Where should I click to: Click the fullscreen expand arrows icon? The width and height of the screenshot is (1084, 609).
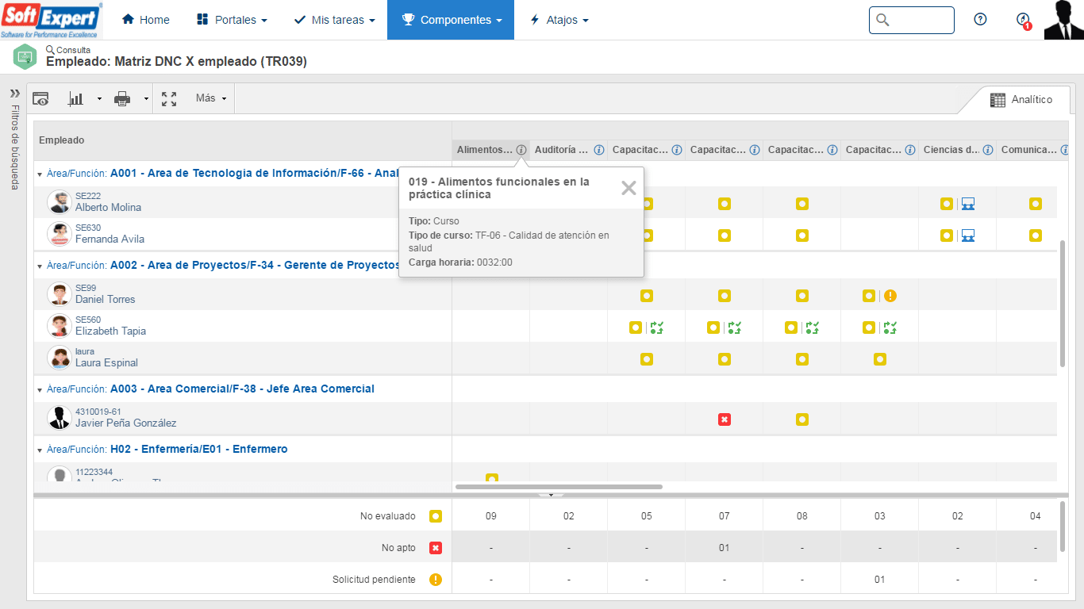pos(169,99)
